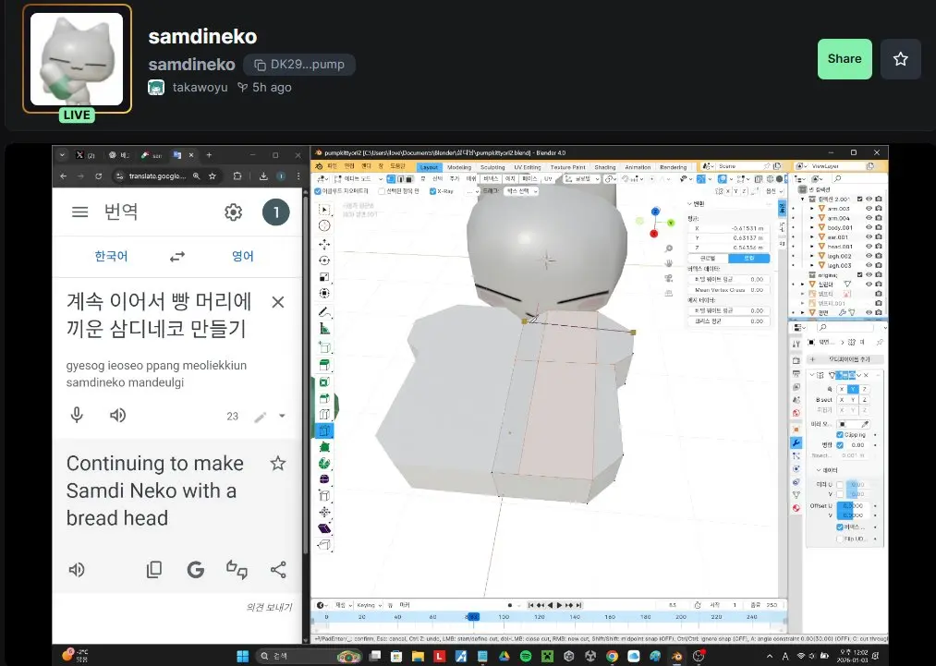Viewport: 936px width, 666px height.
Task: Open Google Translate settings gear
Action: click(x=234, y=212)
